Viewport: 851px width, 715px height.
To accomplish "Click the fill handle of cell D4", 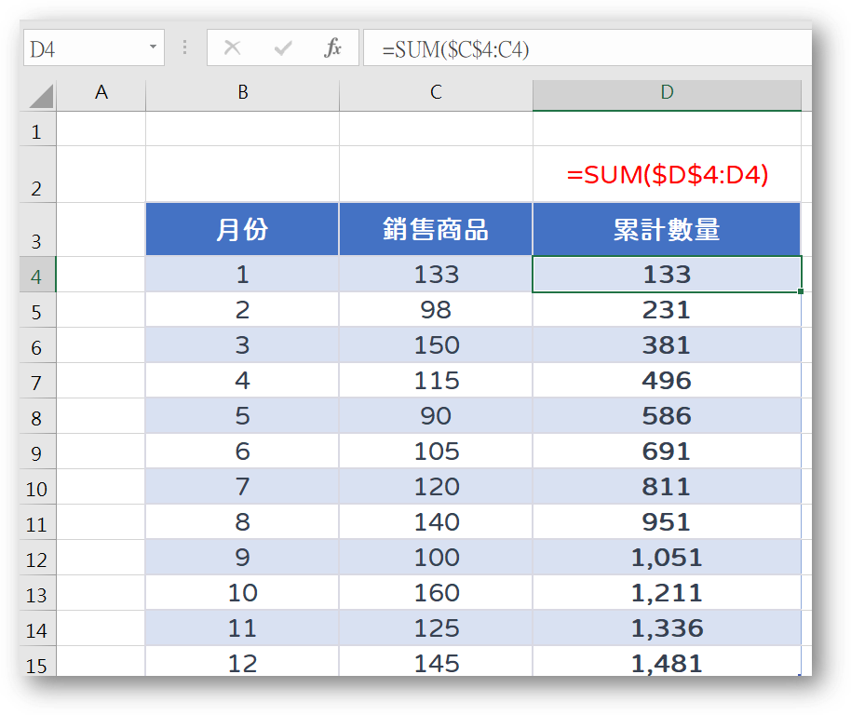I will tap(801, 291).
